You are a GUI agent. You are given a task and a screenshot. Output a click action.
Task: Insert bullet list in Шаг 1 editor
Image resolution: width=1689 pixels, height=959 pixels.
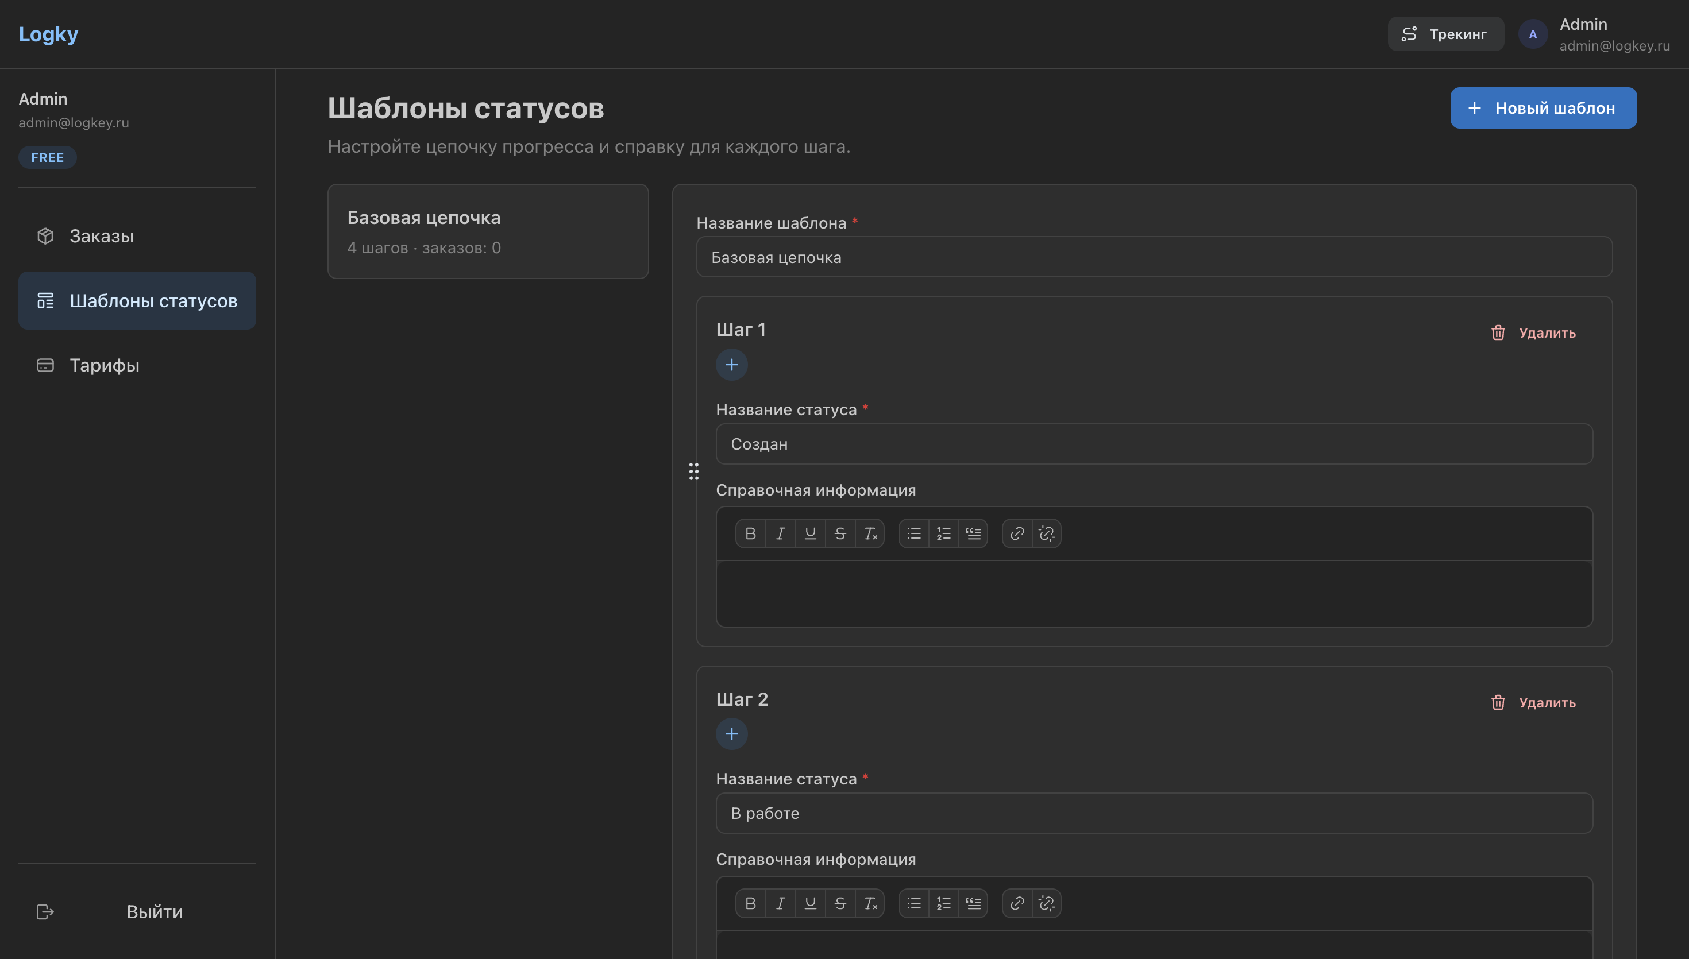[913, 533]
